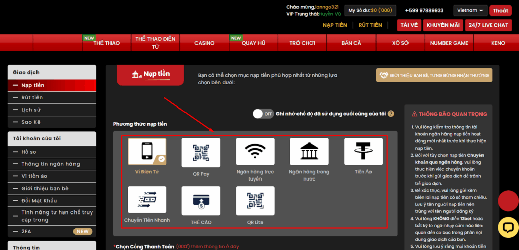Screen dimensions: 519x250
Task: Open the Vietnam language dropdown
Action: point(470,10)
